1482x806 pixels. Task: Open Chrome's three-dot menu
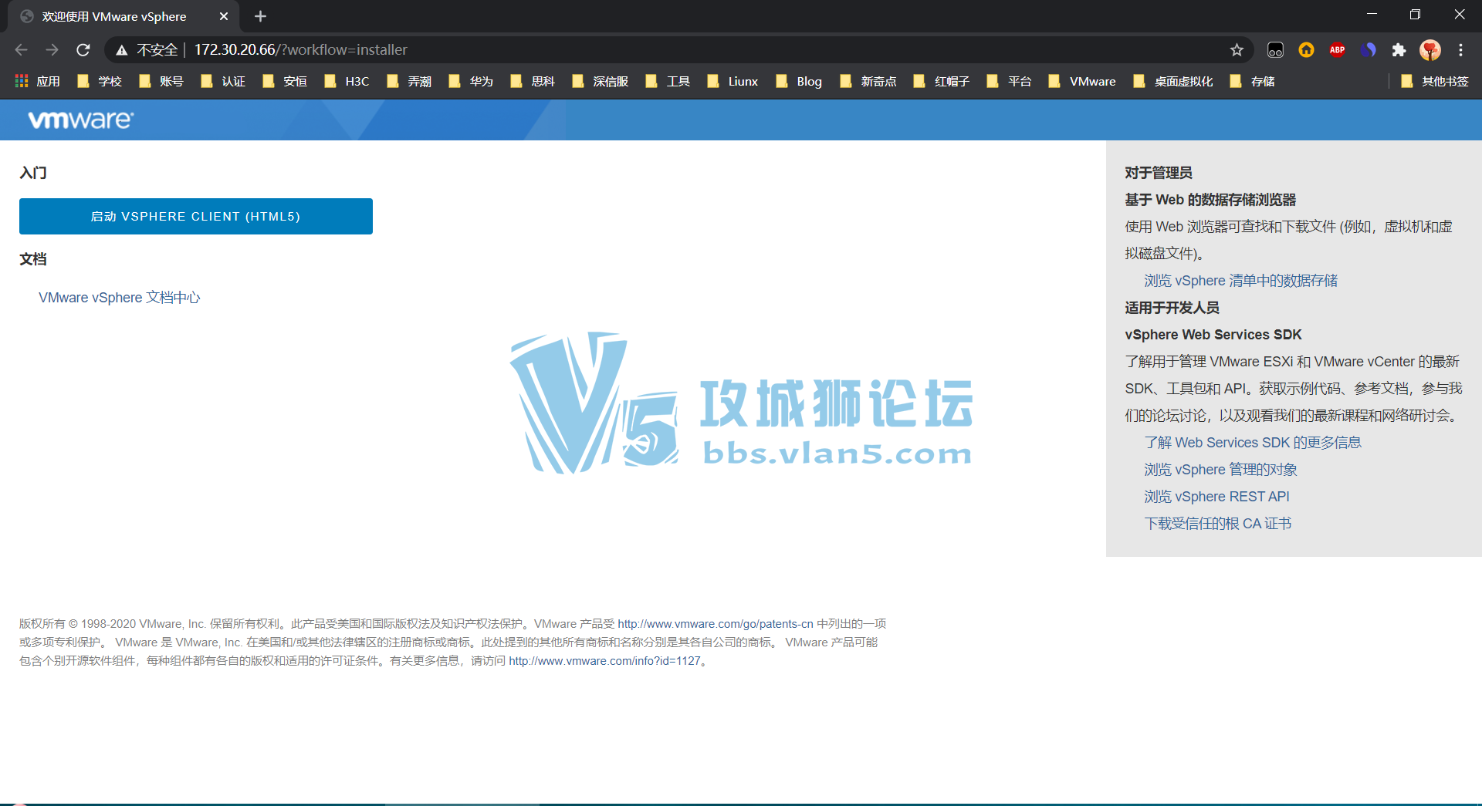coord(1461,49)
